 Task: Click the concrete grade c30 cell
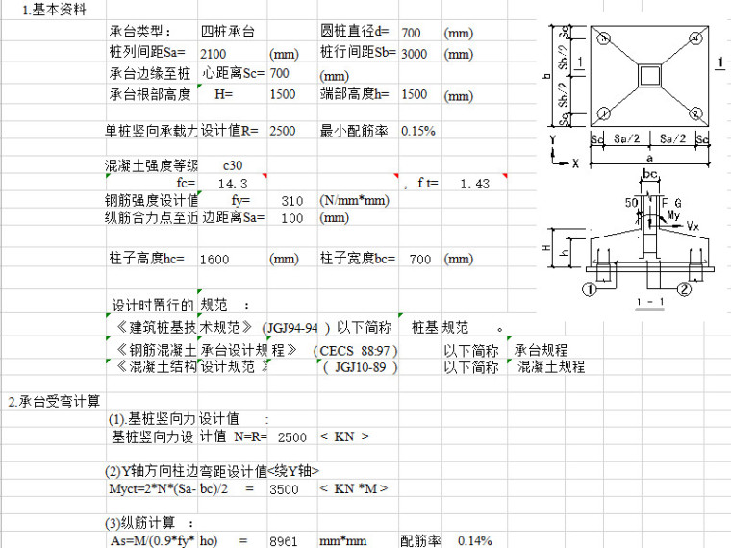click(x=233, y=165)
